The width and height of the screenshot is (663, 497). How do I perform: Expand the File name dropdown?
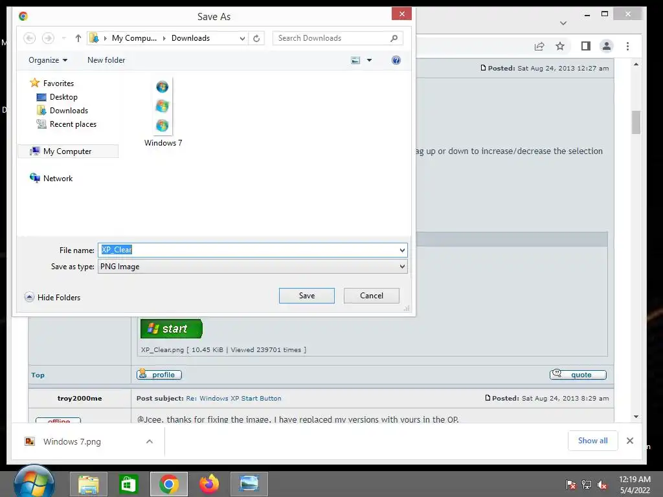coord(402,250)
